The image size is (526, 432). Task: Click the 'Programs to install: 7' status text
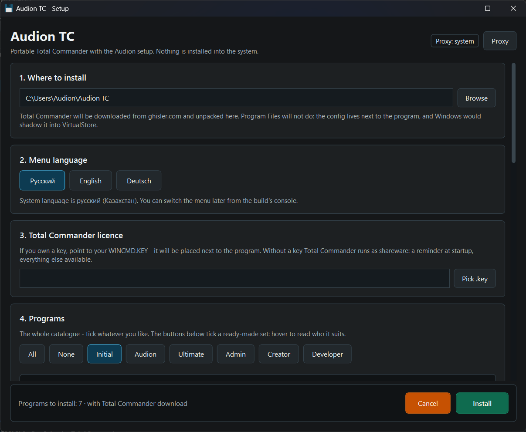[50, 403]
